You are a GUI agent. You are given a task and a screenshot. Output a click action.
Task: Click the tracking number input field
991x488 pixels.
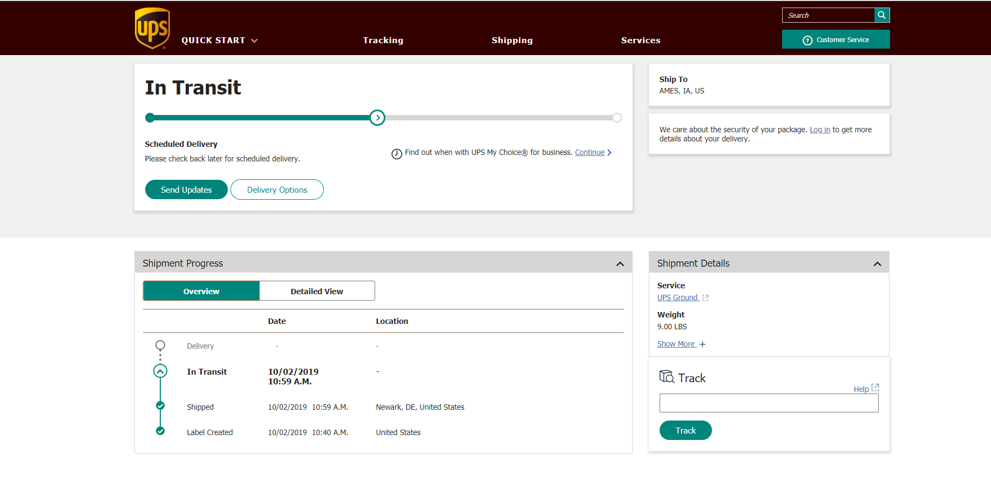point(769,403)
